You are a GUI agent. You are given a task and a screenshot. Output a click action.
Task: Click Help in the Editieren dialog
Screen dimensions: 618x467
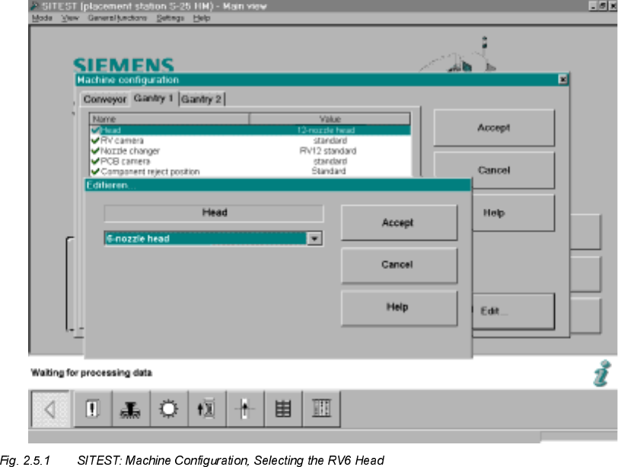coord(399,307)
